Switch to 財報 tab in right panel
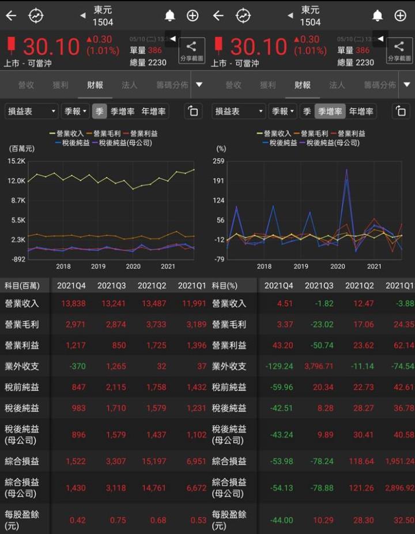This screenshot has height=534, width=415. (x=302, y=85)
